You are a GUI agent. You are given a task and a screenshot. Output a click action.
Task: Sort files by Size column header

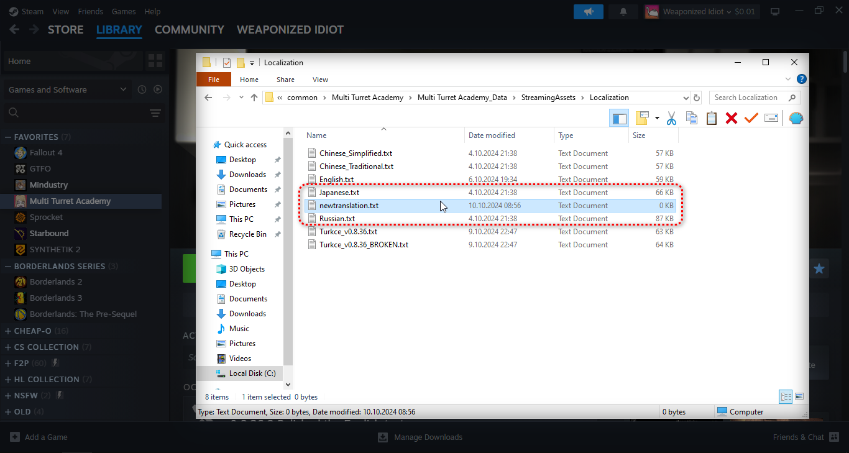(x=653, y=135)
